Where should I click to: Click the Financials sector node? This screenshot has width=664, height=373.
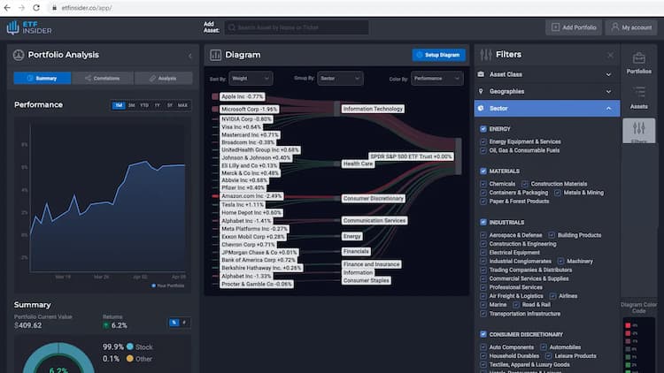356,251
